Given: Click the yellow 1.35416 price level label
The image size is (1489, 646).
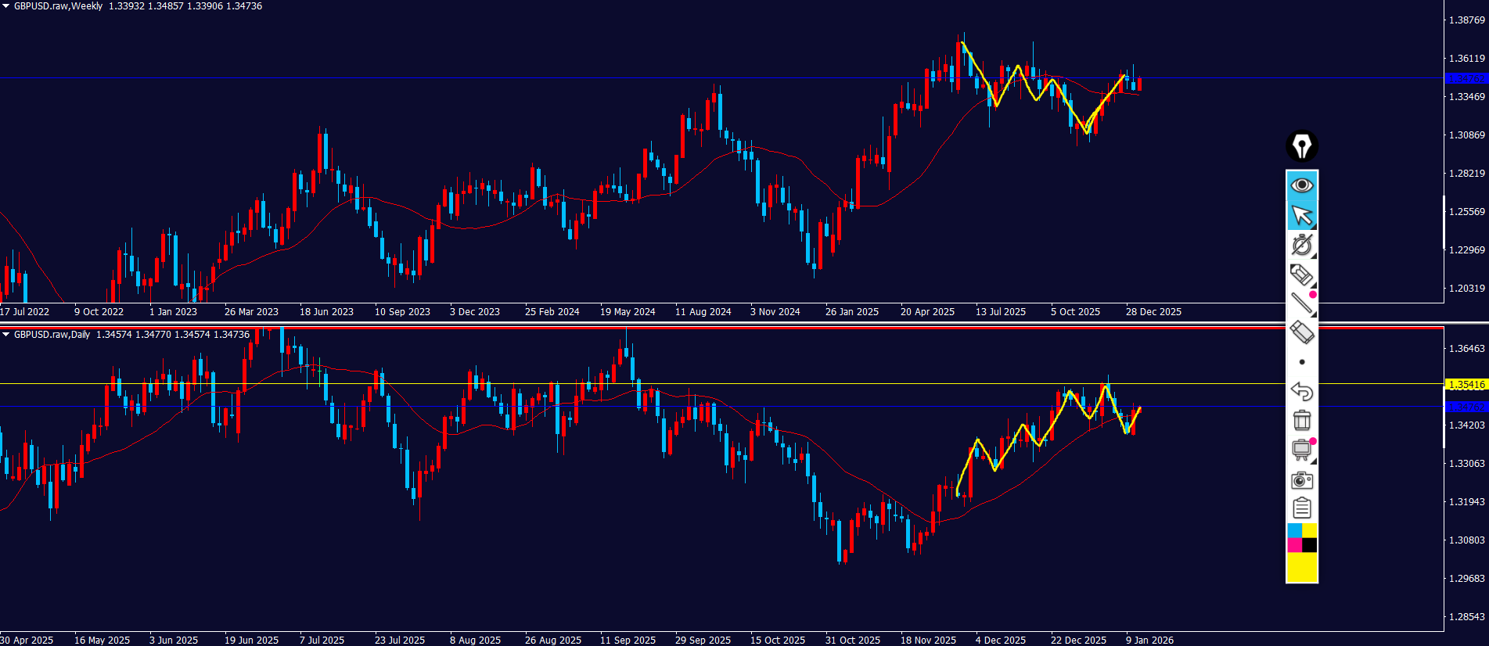Looking at the screenshot, I should pos(1466,385).
